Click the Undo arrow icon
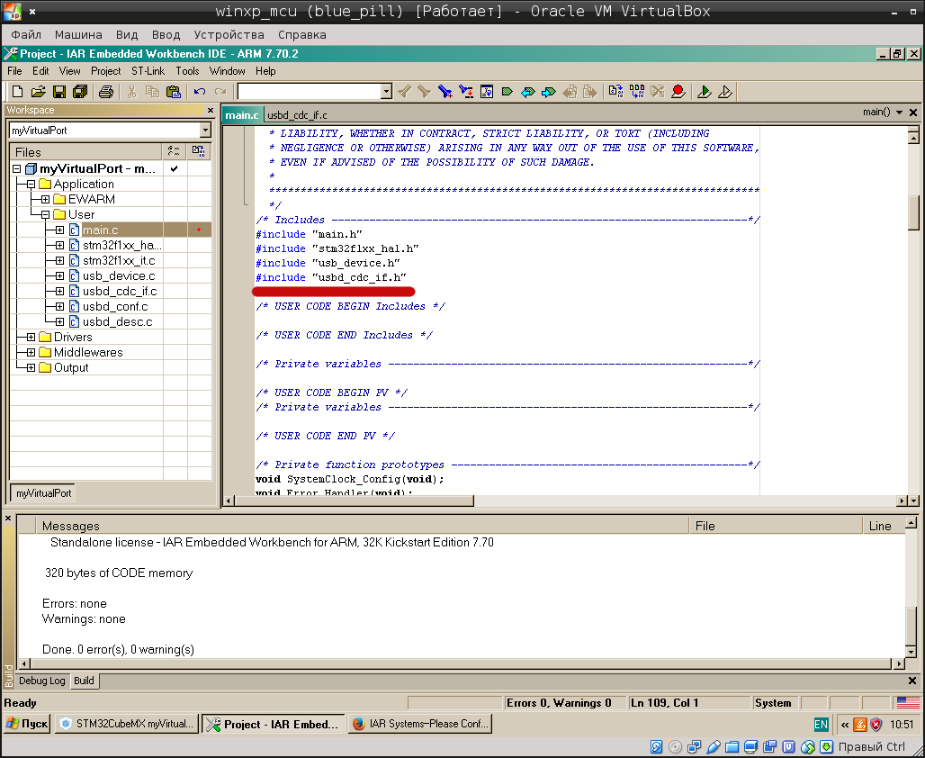Screen dimensions: 925x758 (x=200, y=92)
